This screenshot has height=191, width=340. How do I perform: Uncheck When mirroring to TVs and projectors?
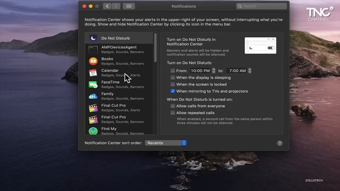click(173, 91)
